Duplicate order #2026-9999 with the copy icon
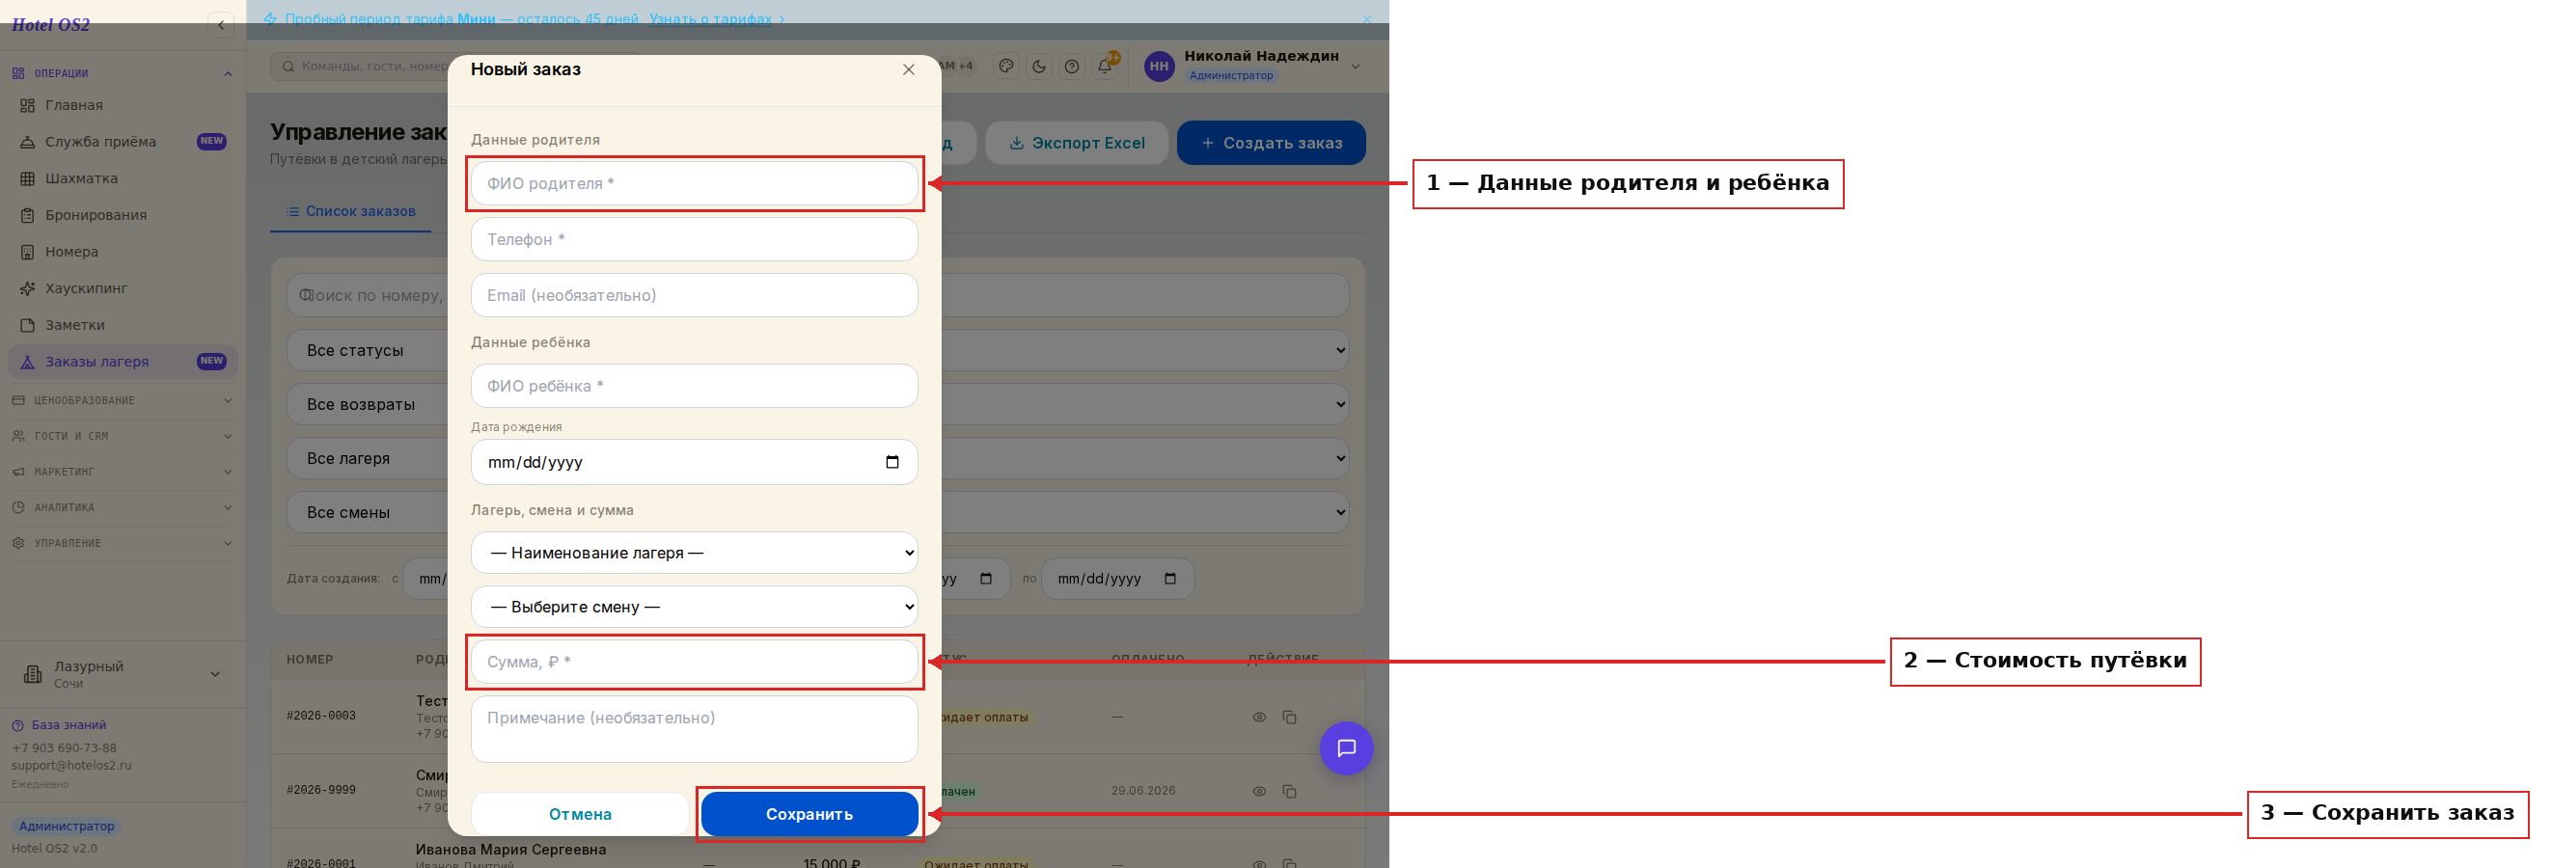 (1289, 791)
